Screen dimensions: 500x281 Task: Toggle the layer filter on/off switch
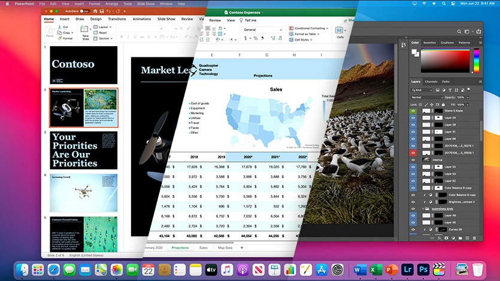coord(468,90)
